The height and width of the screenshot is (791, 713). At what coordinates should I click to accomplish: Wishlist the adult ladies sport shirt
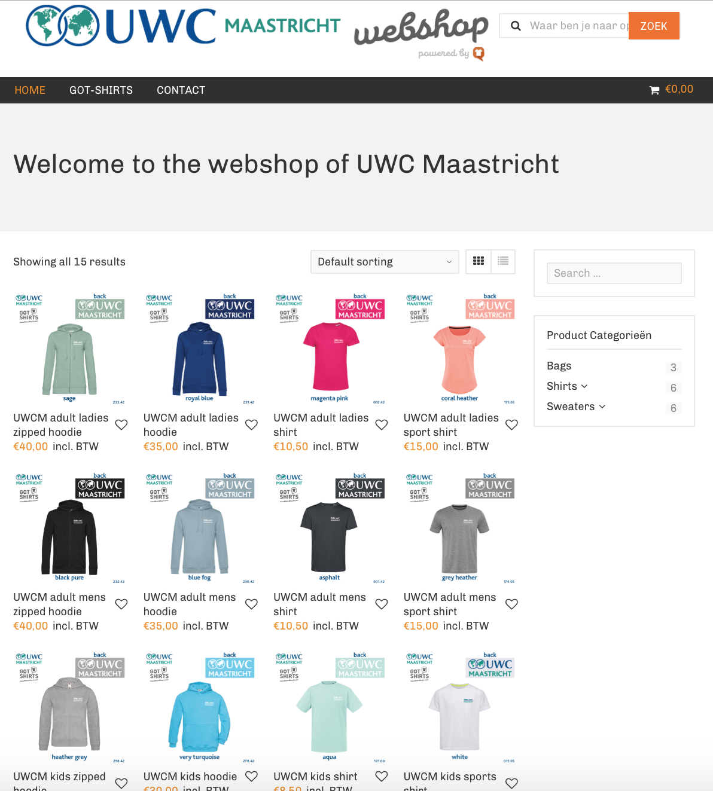[x=511, y=424]
